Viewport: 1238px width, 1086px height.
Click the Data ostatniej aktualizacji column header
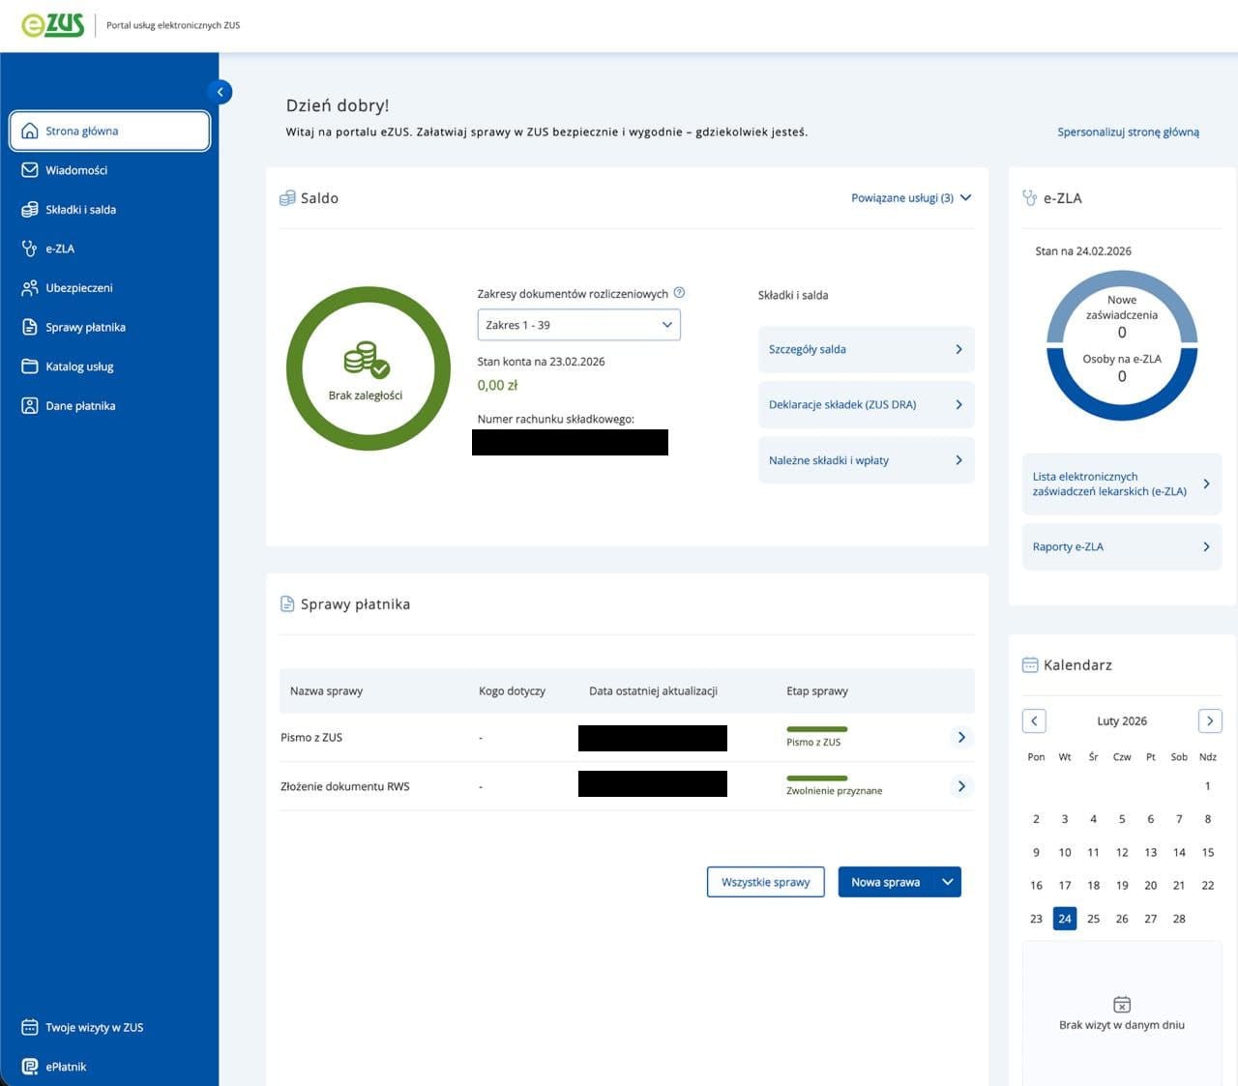(653, 691)
